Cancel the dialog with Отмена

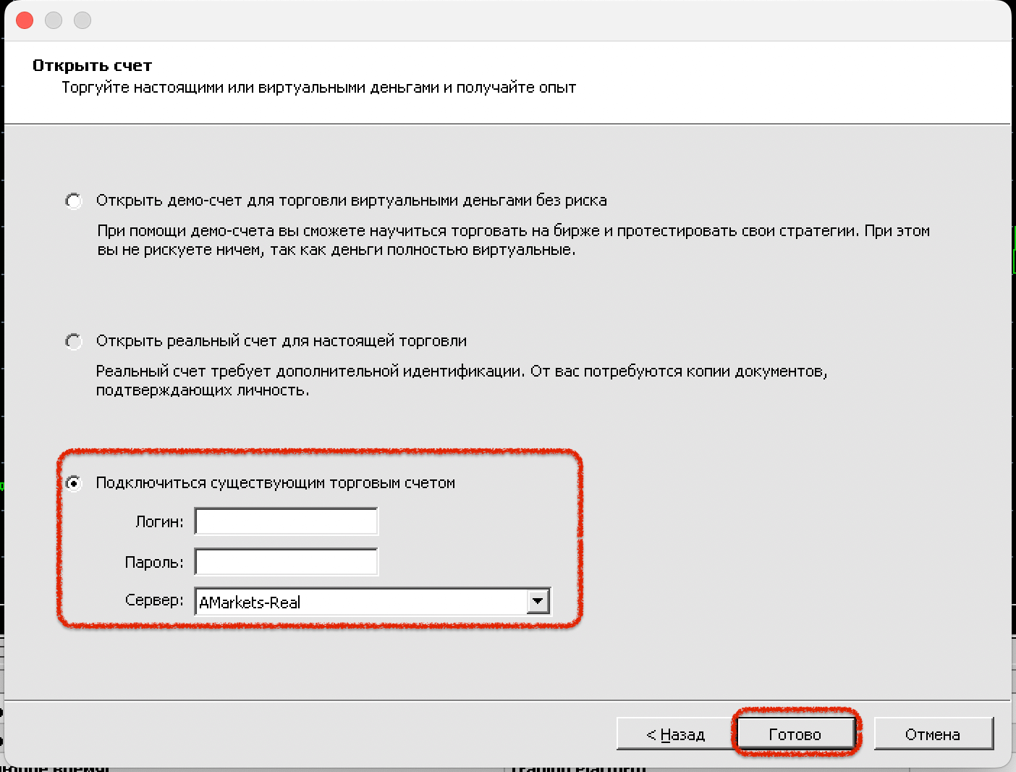933,734
